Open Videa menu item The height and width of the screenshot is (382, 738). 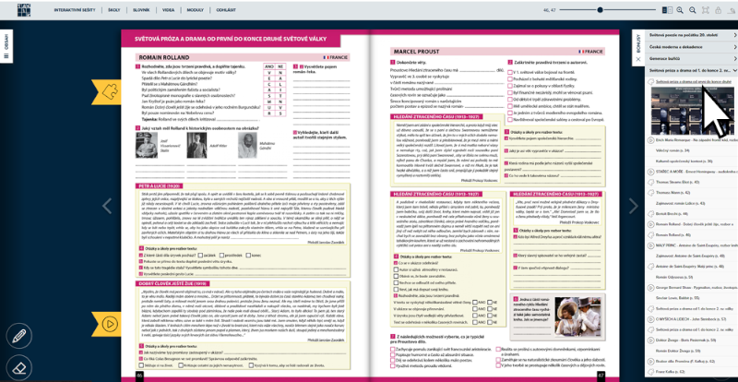coord(168,10)
